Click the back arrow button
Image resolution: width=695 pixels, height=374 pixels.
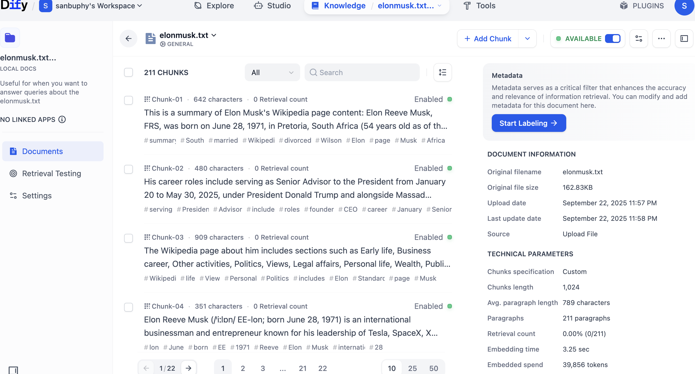(128, 39)
